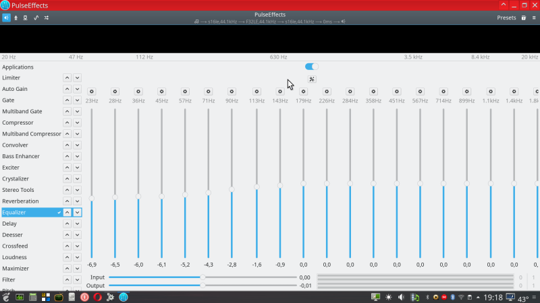This screenshot has height=303, width=540.
Task: Click the volume icon in system tray
Action: (x=401, y=297)
